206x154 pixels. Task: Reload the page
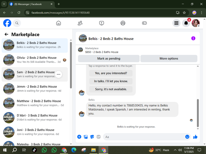coord(19,13)
